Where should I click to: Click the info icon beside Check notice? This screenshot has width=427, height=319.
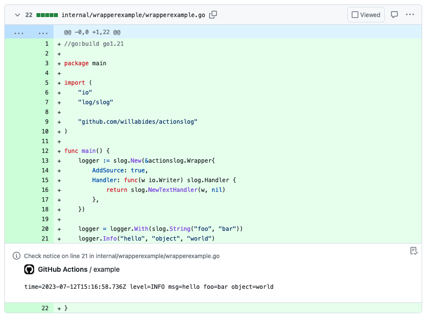17,256
